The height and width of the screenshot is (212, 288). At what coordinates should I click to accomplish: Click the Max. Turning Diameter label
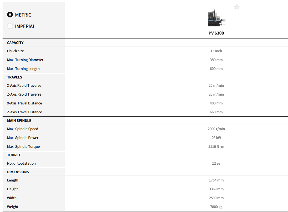pyautogui.click(x=25, y=60)
